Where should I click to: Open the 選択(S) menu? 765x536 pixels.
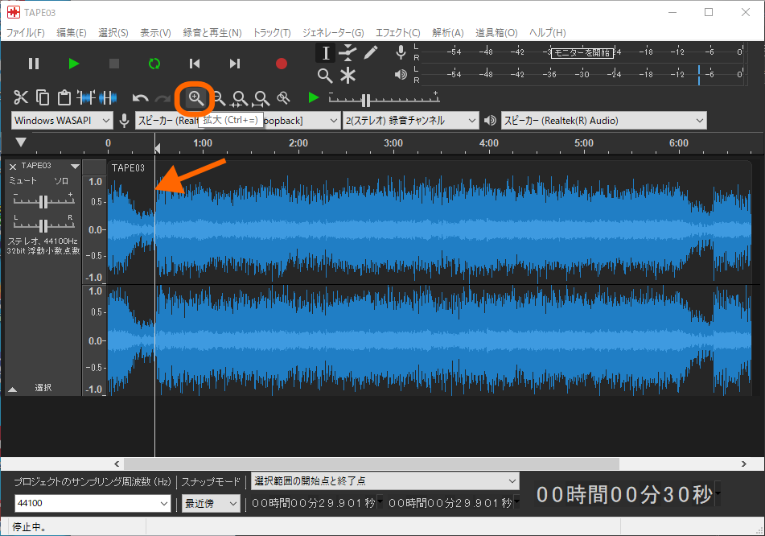(113, 33)
